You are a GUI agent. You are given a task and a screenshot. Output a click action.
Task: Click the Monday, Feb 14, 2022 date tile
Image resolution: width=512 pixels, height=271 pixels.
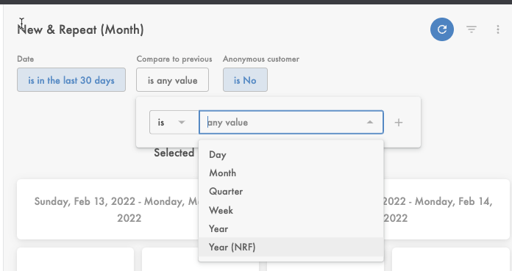click(x=447, y=209)
